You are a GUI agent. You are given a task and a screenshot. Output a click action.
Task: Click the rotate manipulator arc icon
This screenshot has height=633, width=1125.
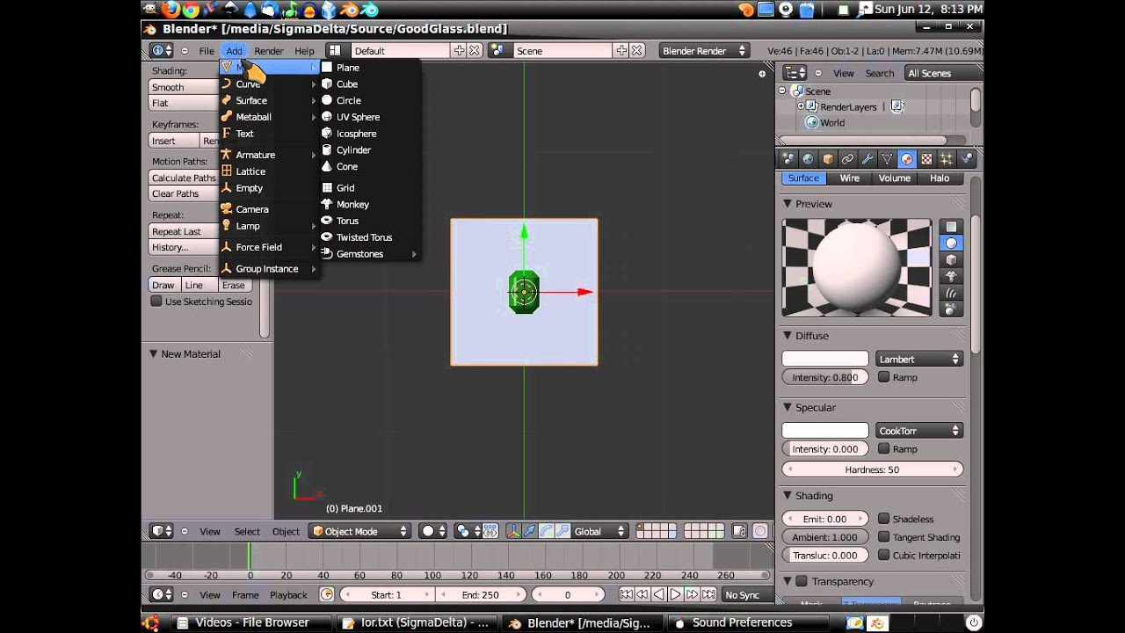click(x=546, y=531)
